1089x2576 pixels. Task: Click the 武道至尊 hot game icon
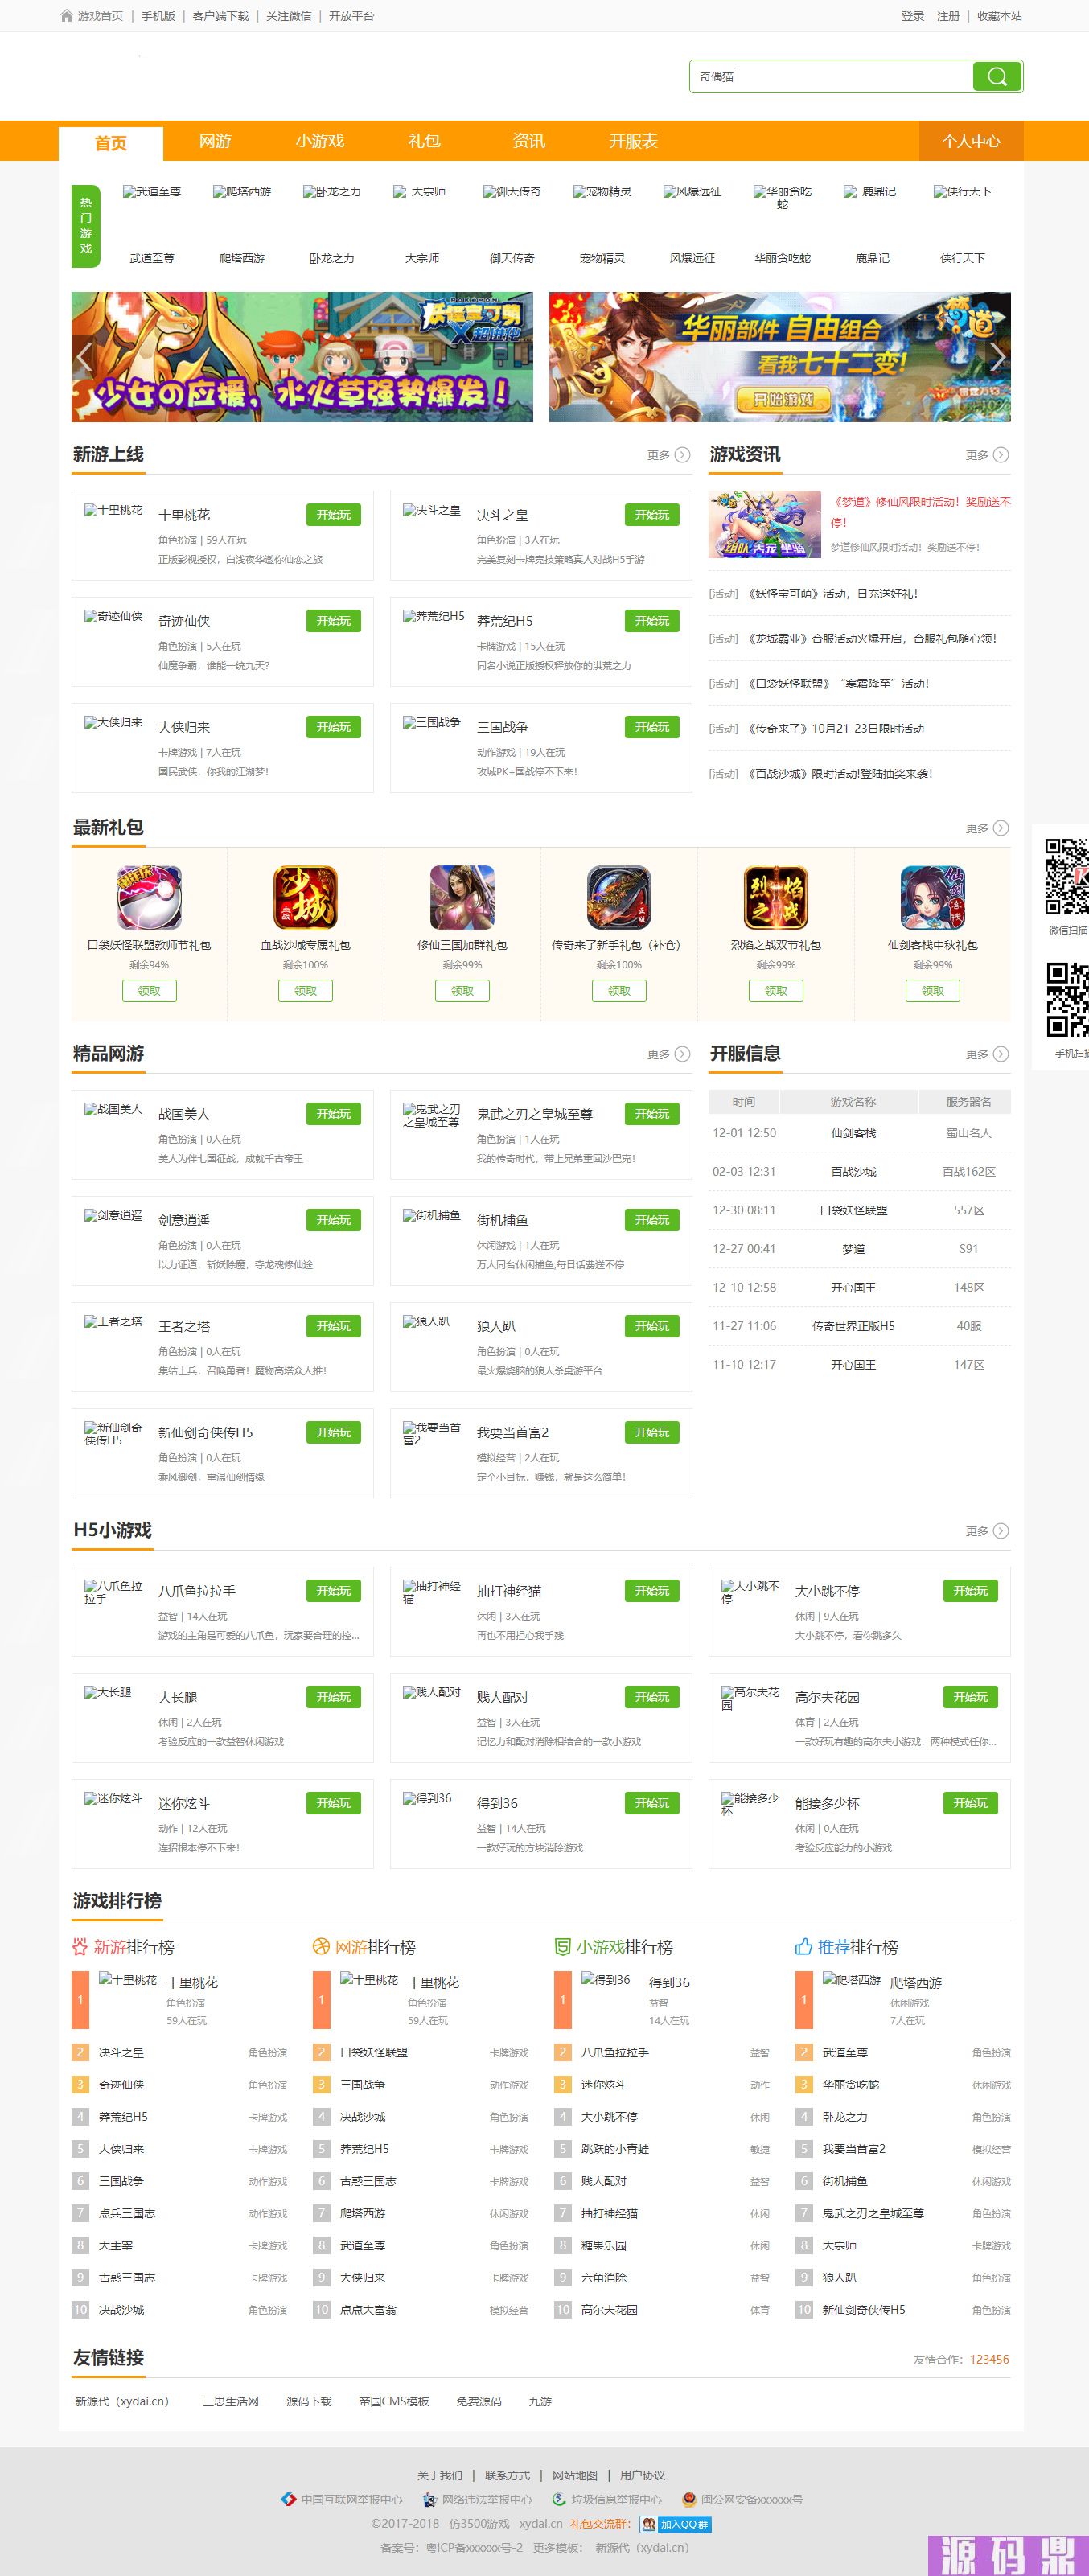(152, 191)
